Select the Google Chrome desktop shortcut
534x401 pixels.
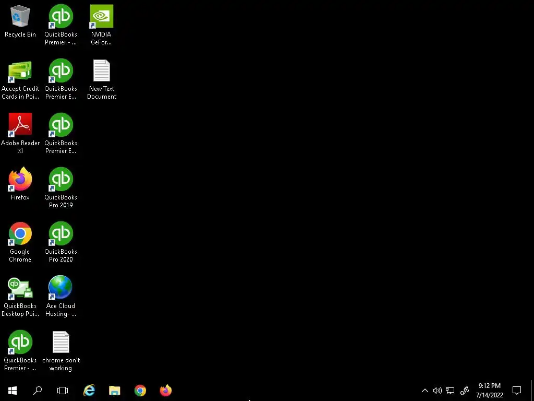pyautogui.click(x=20, y=242)
